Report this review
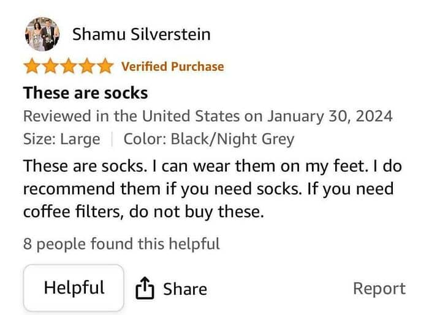 pos(379,288)
